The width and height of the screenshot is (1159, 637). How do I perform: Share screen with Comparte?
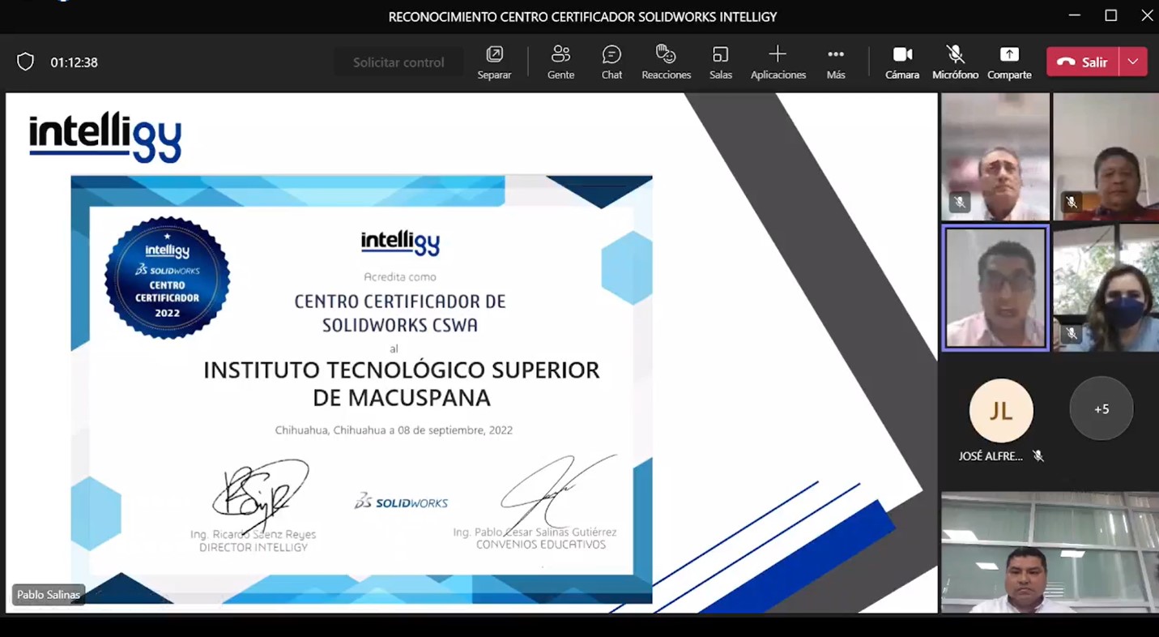(1009, 62)
